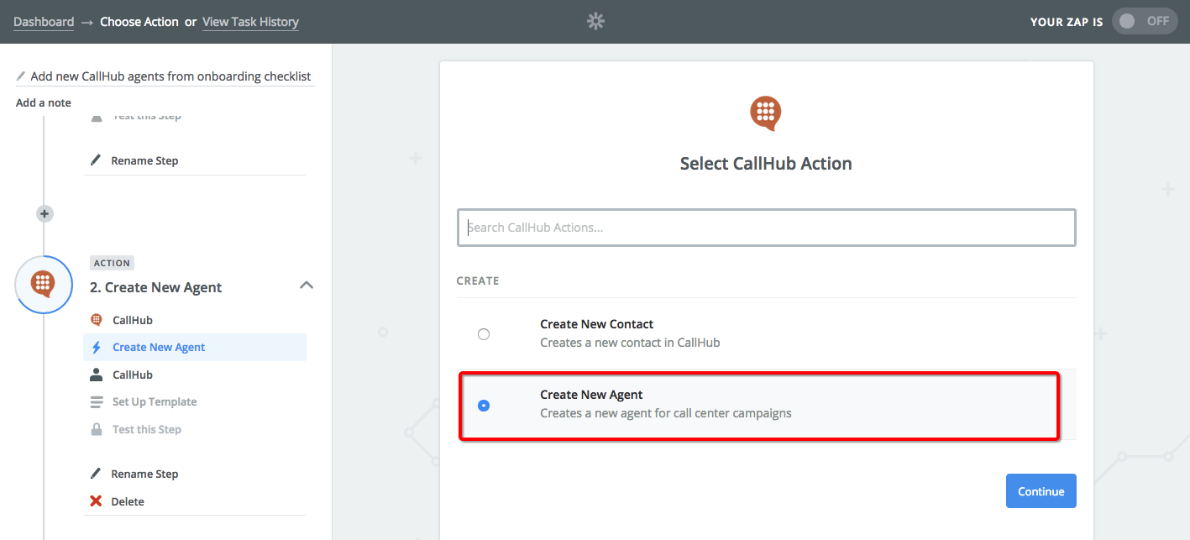Image resolution: width=1190 pixels, height=540 pixels.
Task: Click the 'CREATE' section label
Action: [478, 280]
